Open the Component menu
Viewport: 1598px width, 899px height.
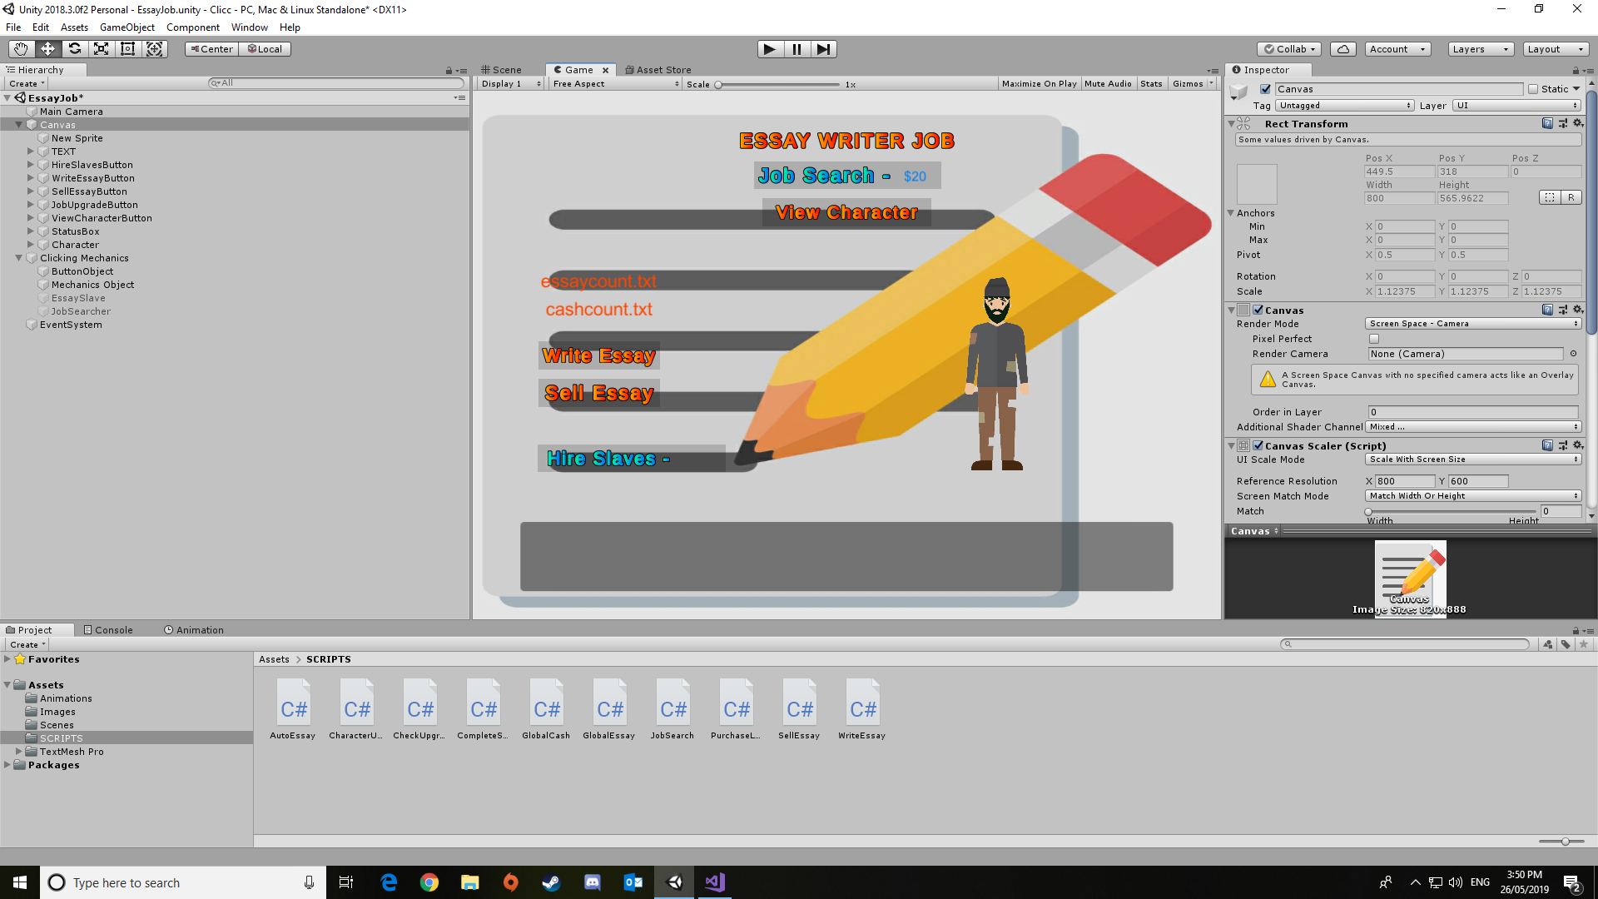coord(193,27)
